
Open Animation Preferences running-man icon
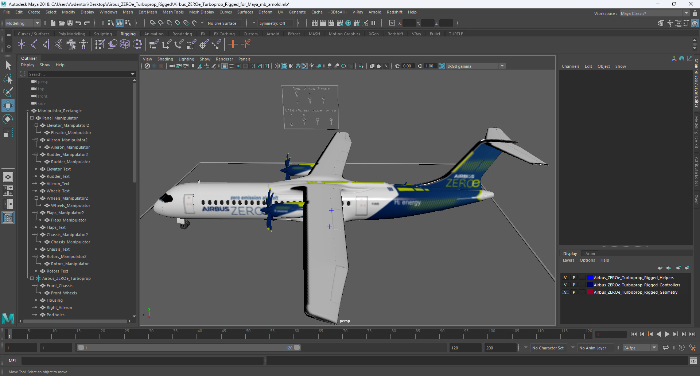click(692, 348)
